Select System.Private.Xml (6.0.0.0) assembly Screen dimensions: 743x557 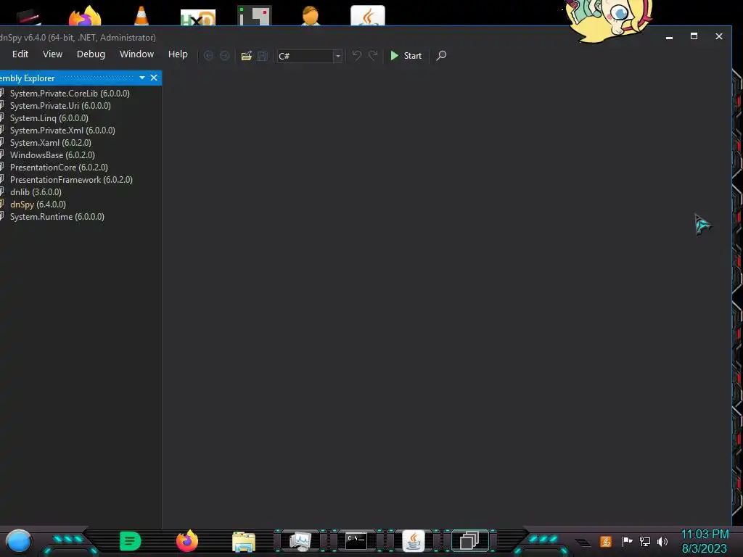point(62,131)
